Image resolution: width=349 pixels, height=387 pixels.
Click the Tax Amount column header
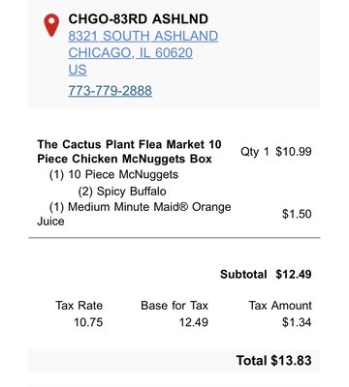pyautogui.click(x=280, y=306)
